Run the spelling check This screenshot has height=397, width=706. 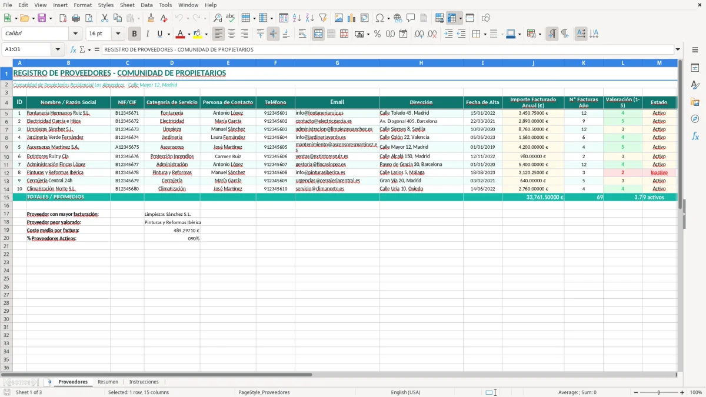(231, 18)
